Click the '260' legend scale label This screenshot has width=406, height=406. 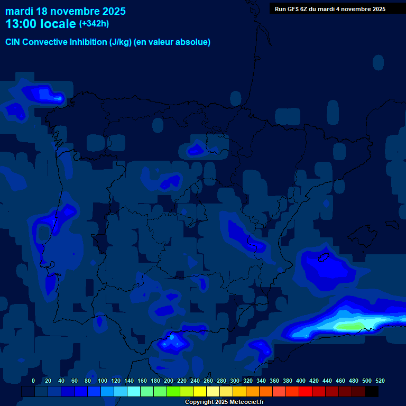208,381
